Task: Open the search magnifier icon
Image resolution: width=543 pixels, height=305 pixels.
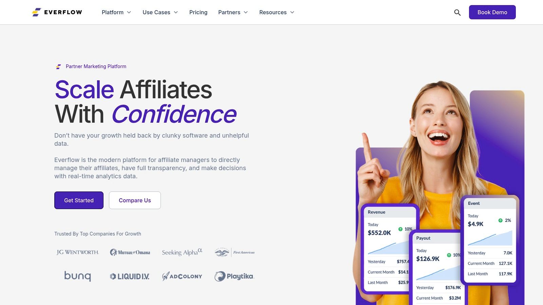Action: coord(457,13)
